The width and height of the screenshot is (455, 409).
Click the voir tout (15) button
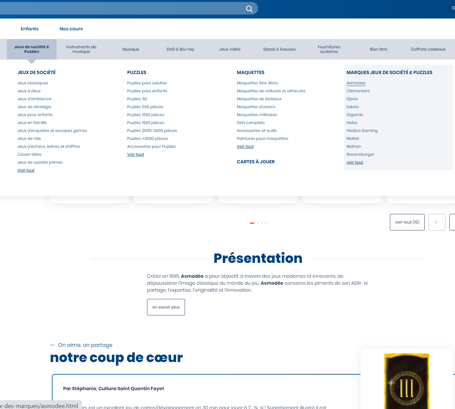tap(407, 222)
